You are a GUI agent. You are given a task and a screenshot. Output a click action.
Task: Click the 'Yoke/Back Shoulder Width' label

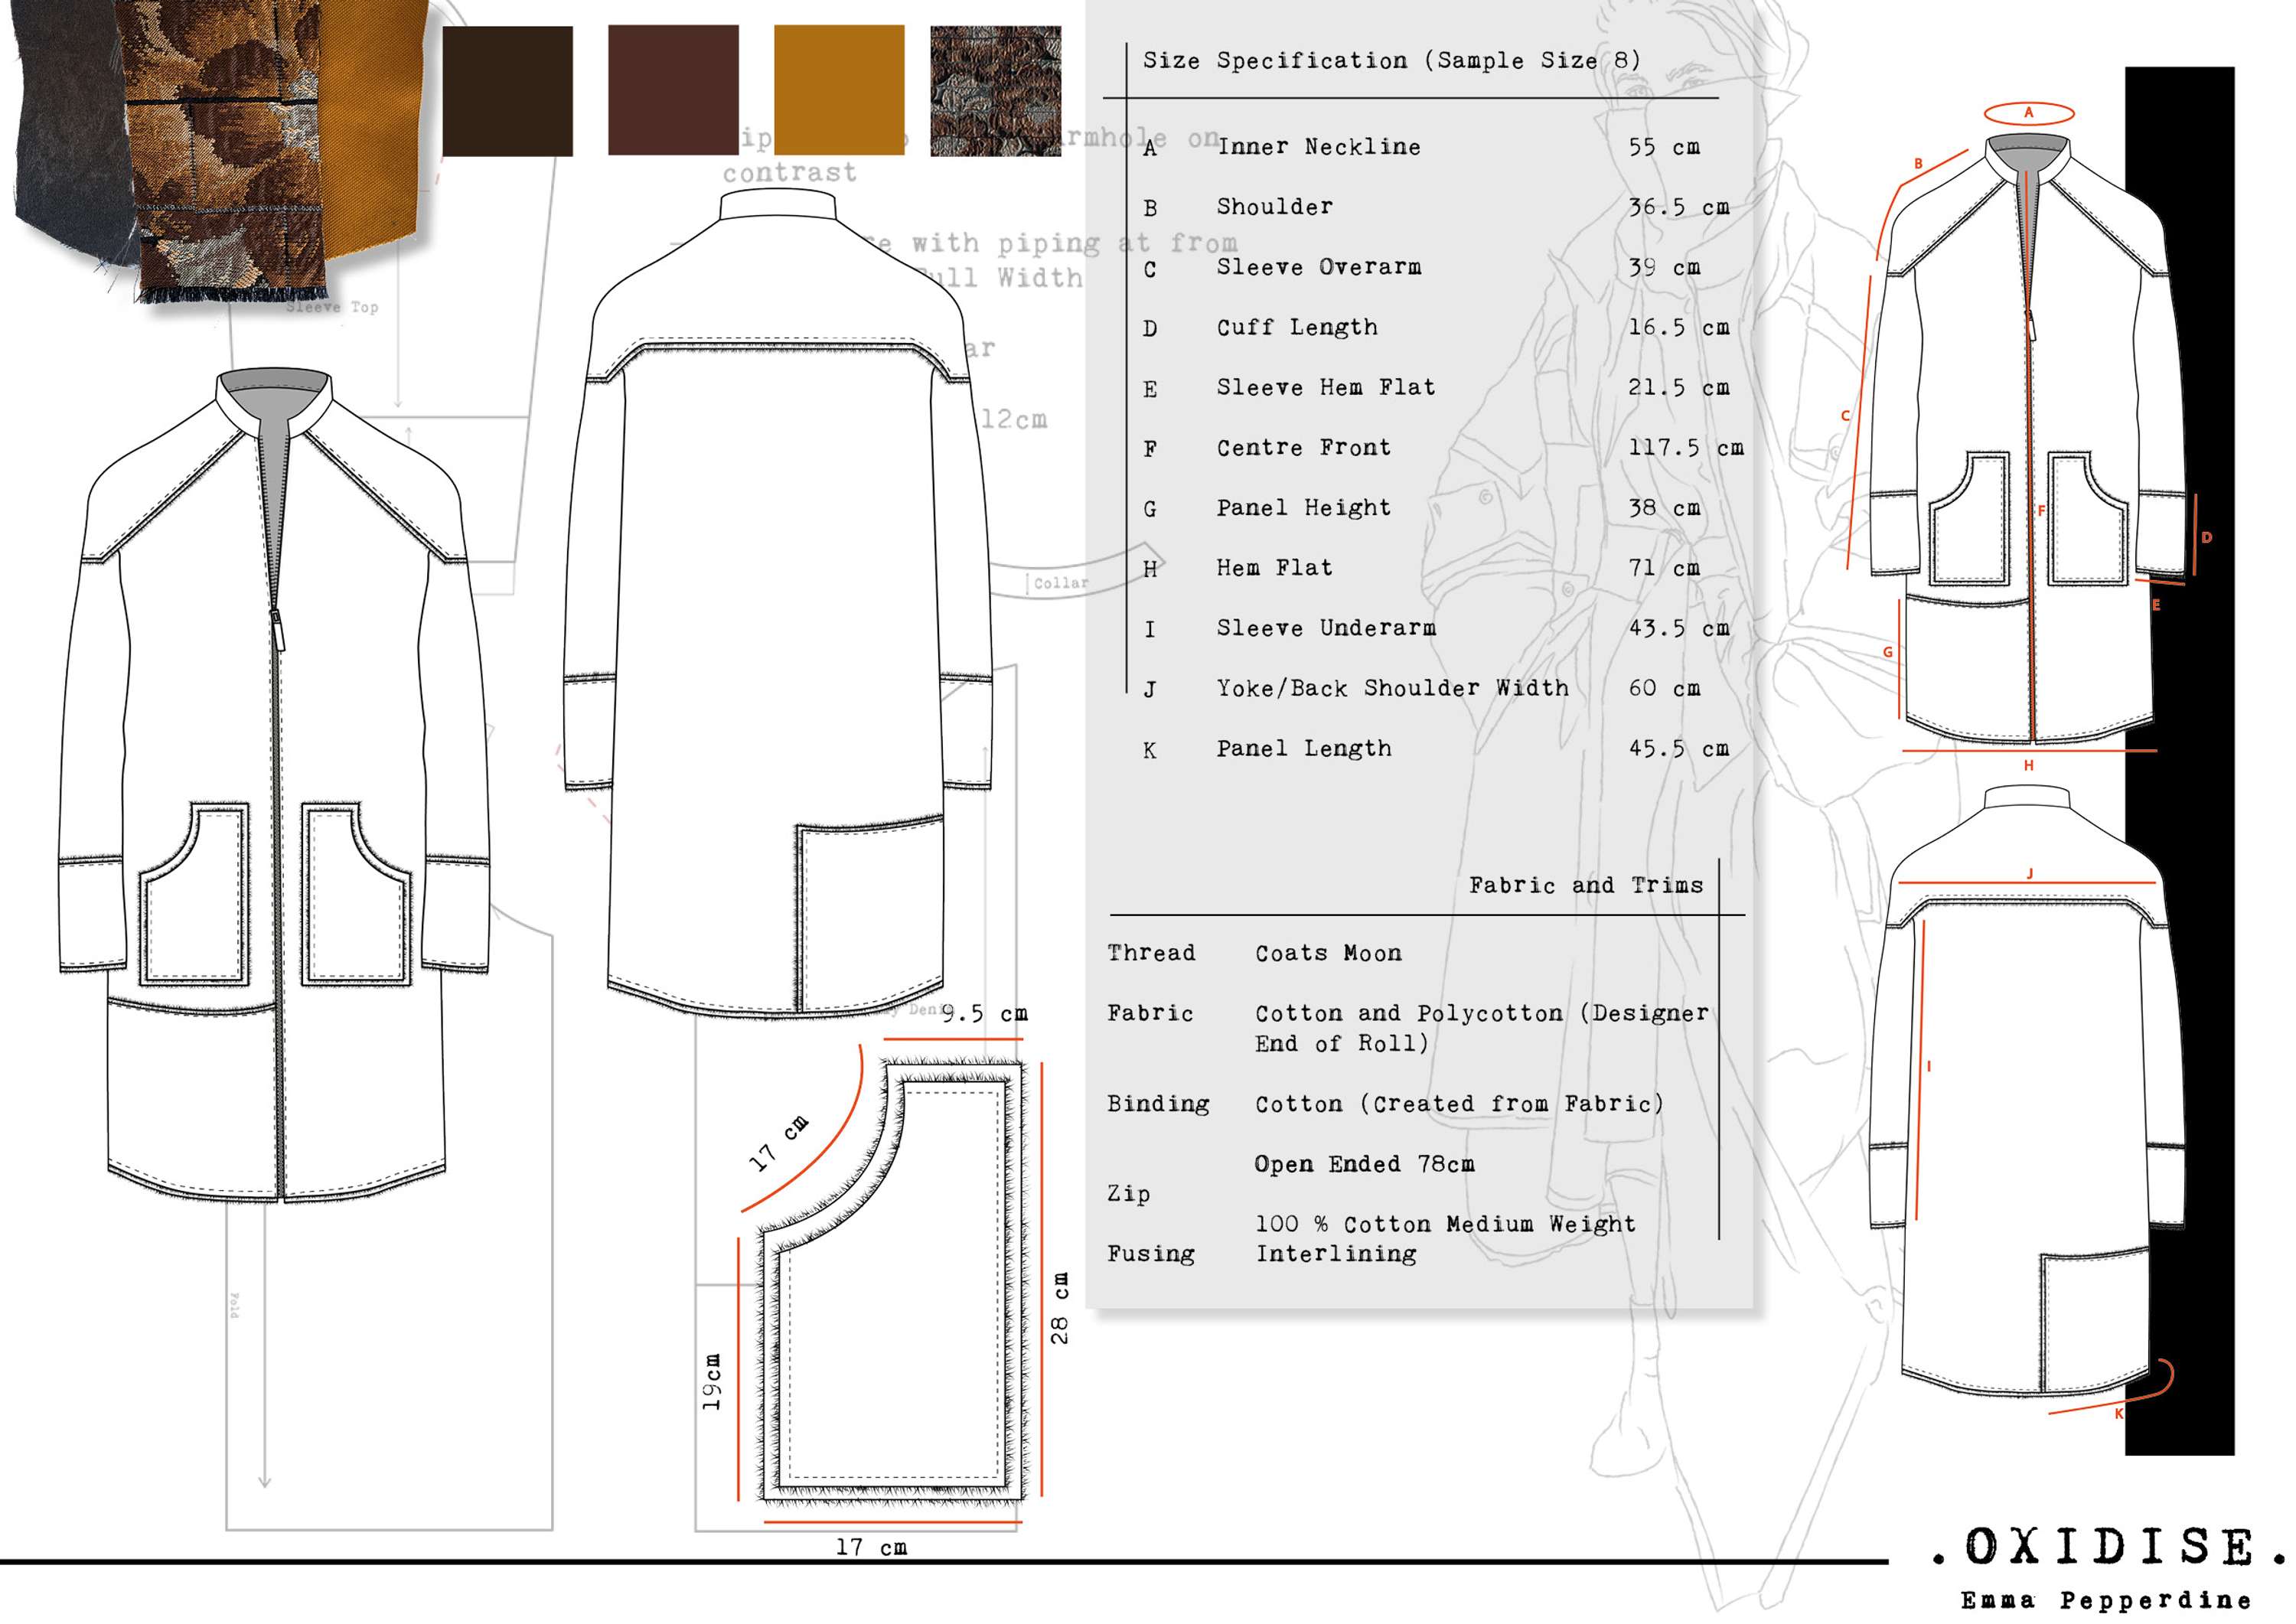coord(1391,688)
